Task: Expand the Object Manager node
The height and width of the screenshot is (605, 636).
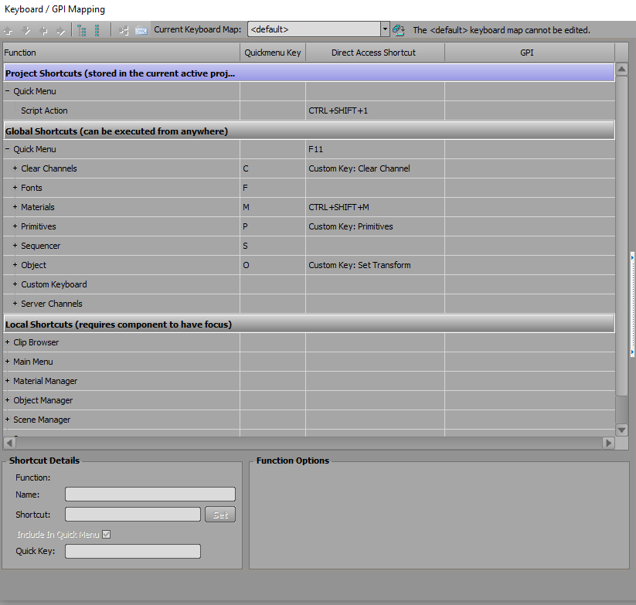Action: point(7,400)
